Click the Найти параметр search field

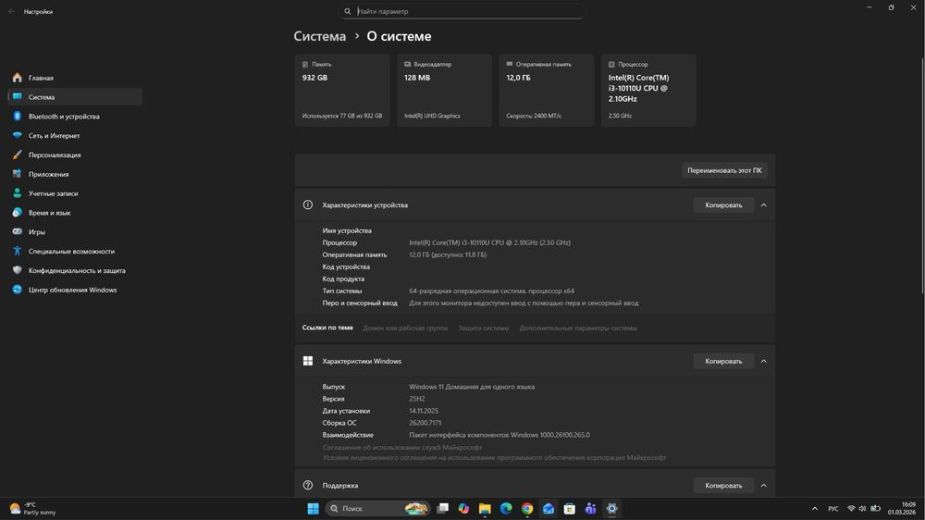point(462,11)
